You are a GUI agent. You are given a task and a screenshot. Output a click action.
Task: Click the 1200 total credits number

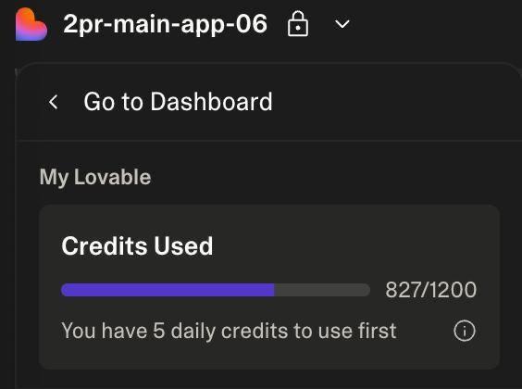[454, 290]
